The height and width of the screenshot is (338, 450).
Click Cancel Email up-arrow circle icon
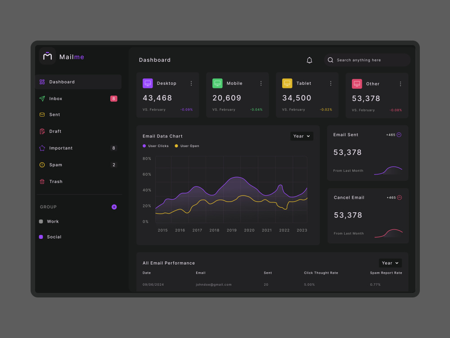[x=400, y=197]
